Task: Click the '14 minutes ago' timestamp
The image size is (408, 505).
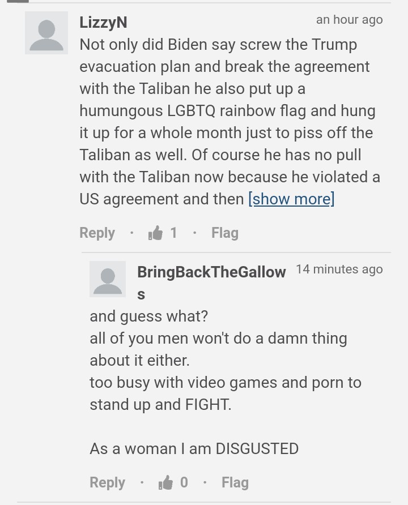Action: pyautogui.click(x=339, y=269)
